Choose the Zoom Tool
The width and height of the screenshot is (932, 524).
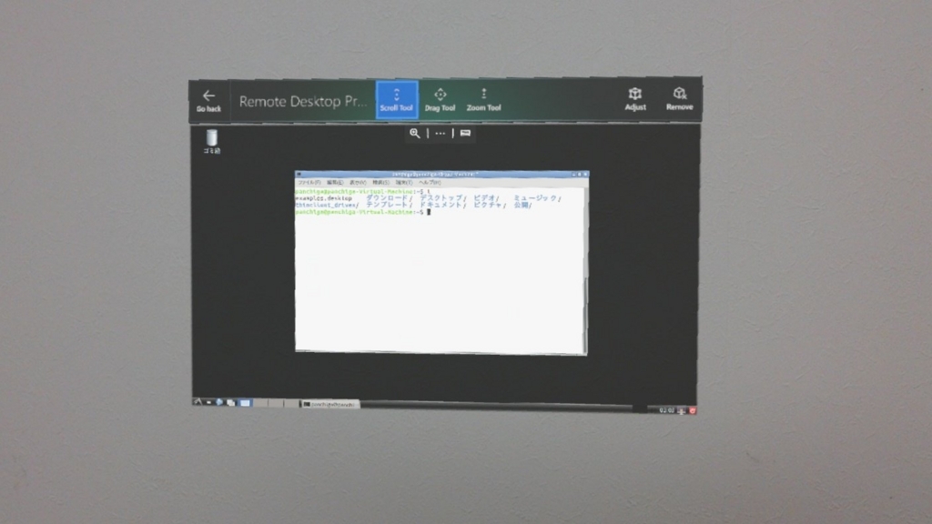(x=483, y=100)
